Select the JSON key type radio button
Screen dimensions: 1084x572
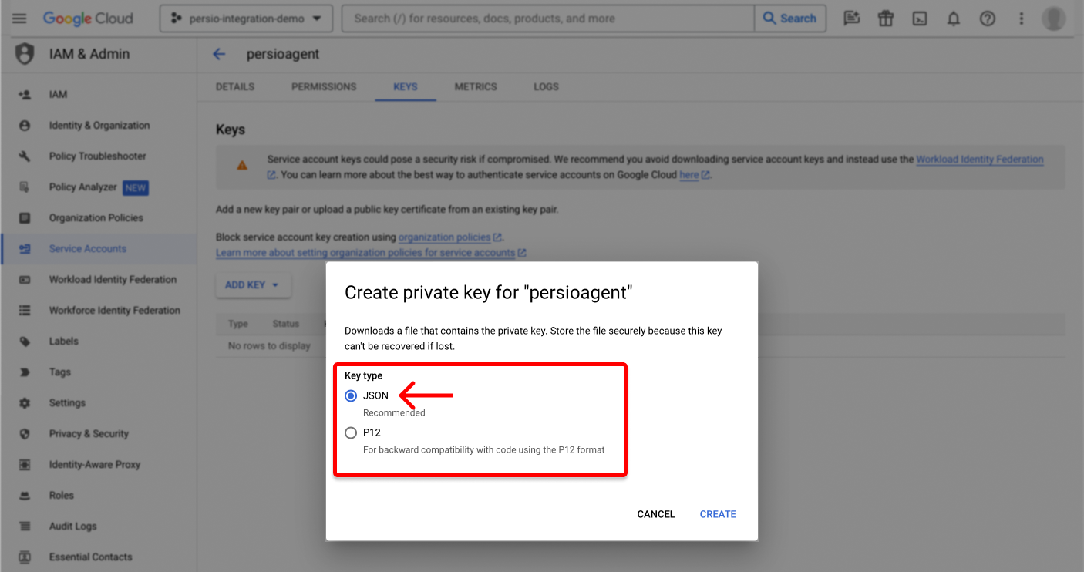point(351,395)
